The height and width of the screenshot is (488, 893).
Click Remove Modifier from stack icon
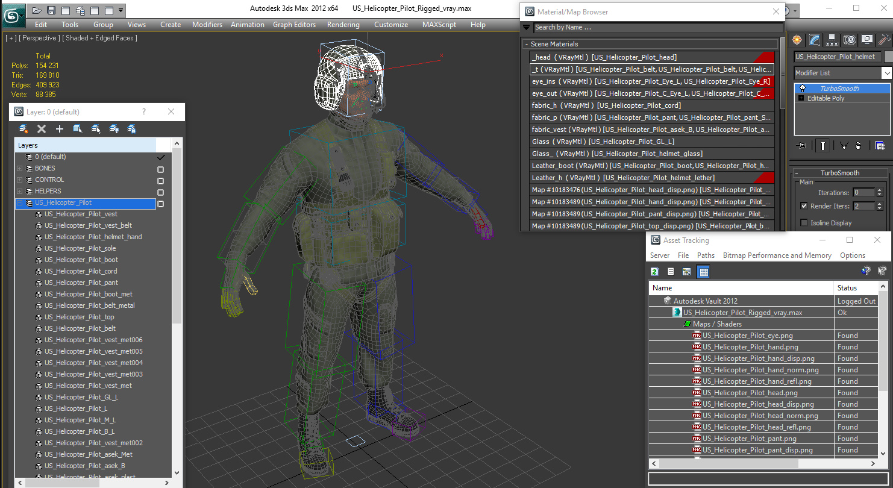coord(858,145)
